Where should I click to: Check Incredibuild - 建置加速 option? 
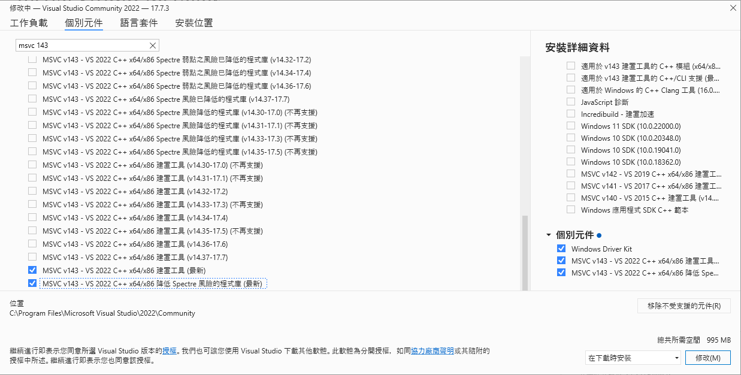pos(571,114)
